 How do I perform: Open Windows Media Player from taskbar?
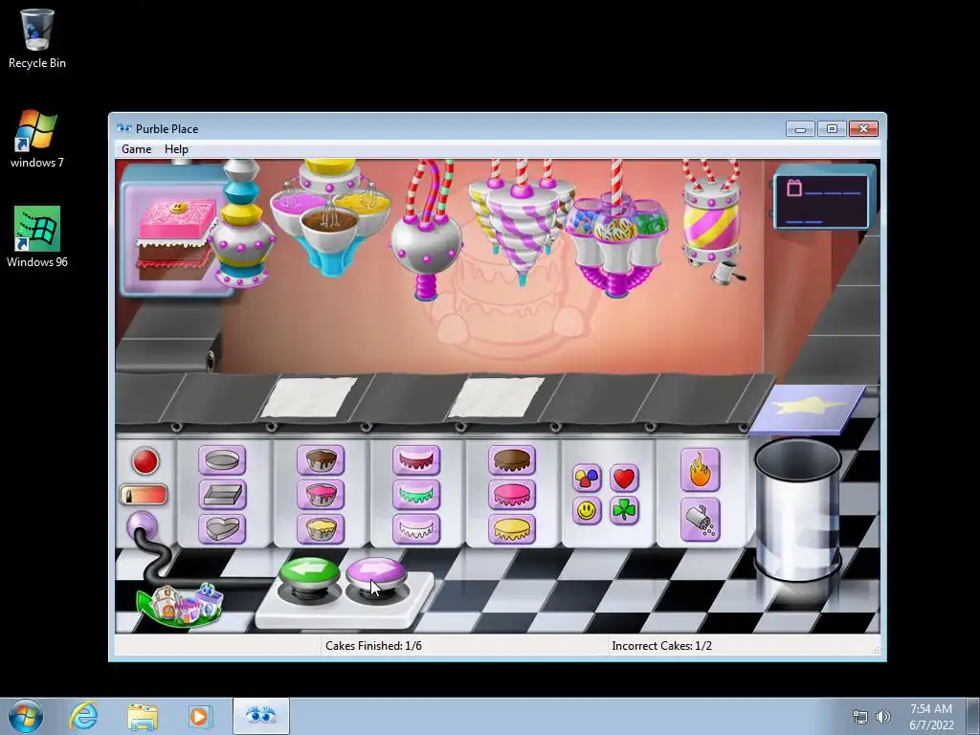click(200, 716)
